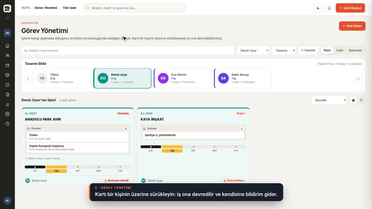Select the Tümü team card
The image size is (372, 209).
(62, 78)
